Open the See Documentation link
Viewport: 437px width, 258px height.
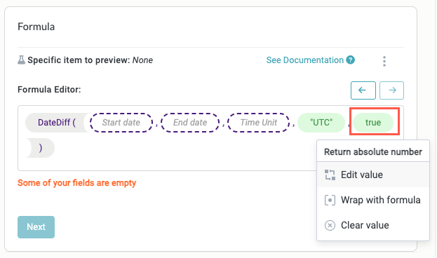coord(305,60)
